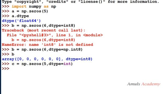Click the output dtype('float64')
167x94 pixels.
[21, 21]
